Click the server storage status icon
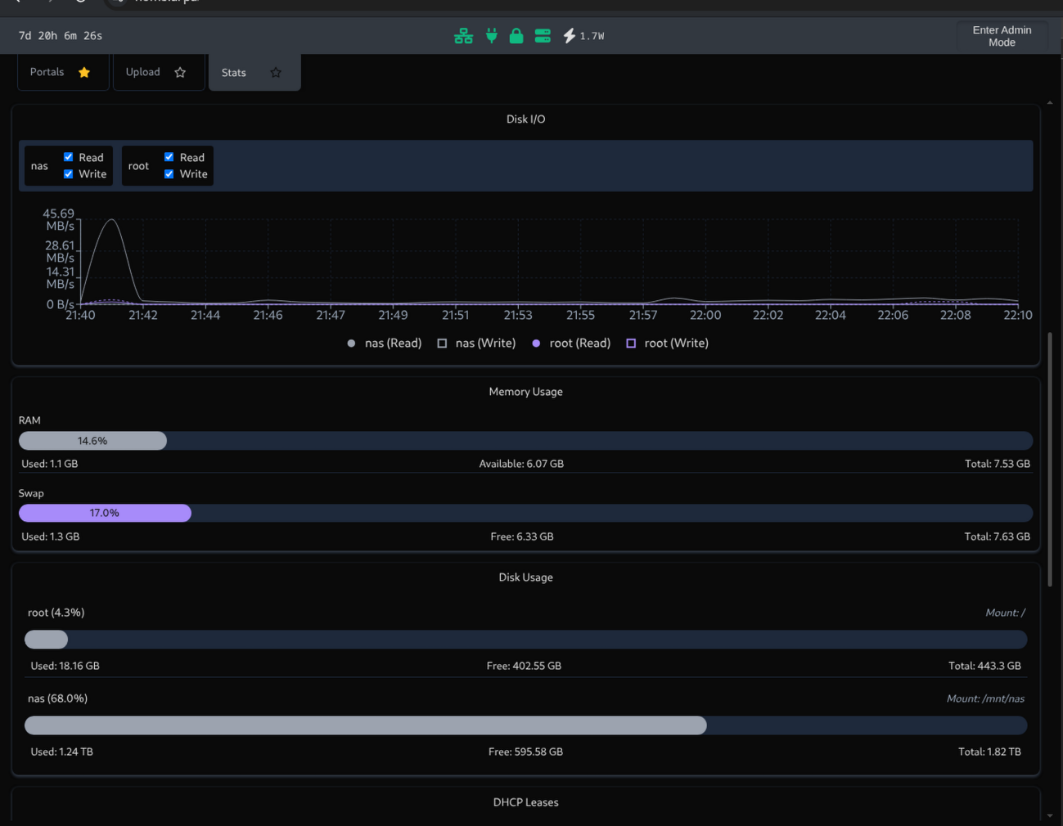The width and height of the screenshot is (1063, 826). point(543,36)
